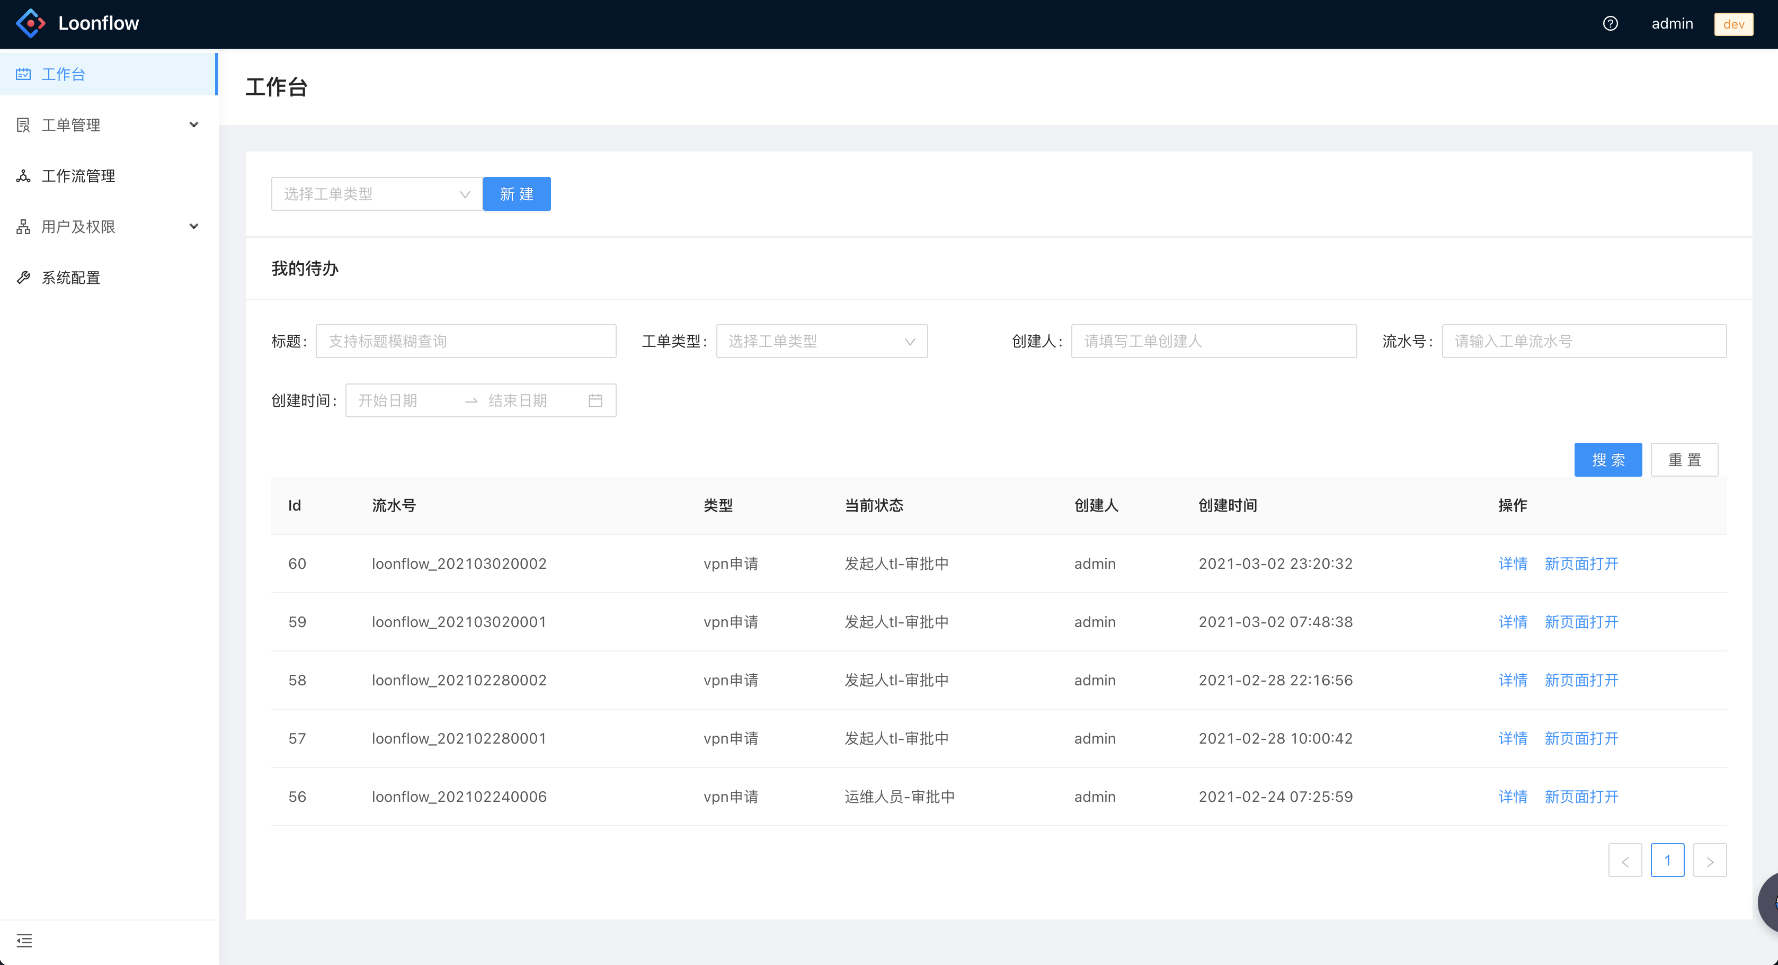The image size is (1778, 965).
Task: Open 系统配置 sidebar item
Action: 109,278
